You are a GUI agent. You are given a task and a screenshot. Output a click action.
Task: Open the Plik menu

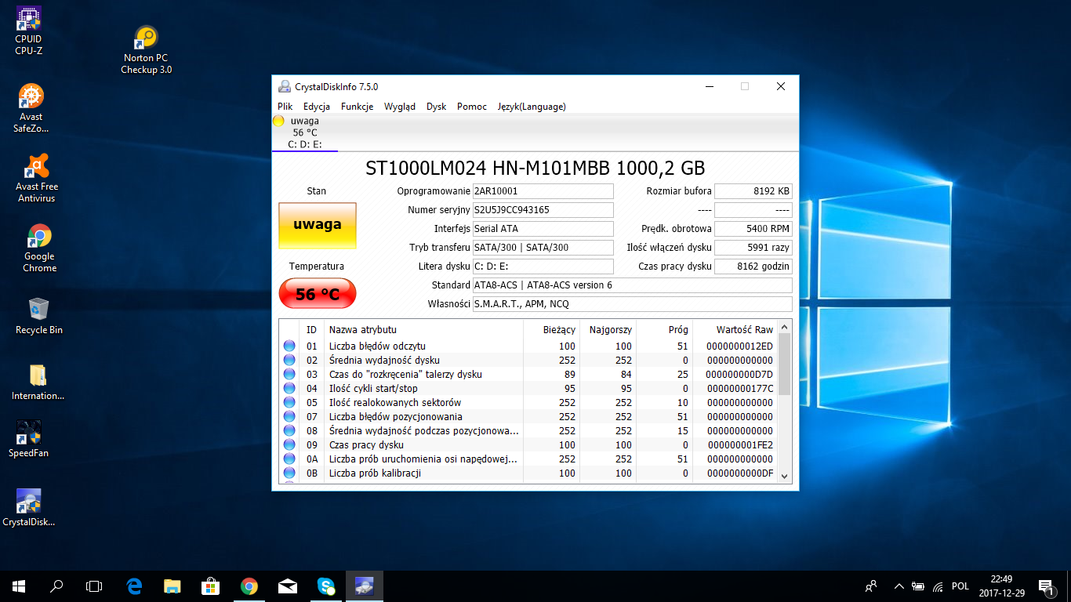(285, 107)
